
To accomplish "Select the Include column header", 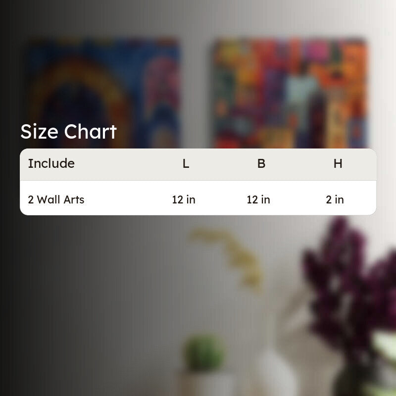I will (51, 163).
